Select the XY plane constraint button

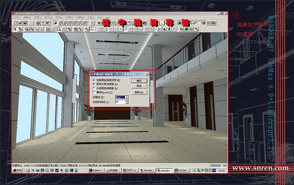point(126,29)
